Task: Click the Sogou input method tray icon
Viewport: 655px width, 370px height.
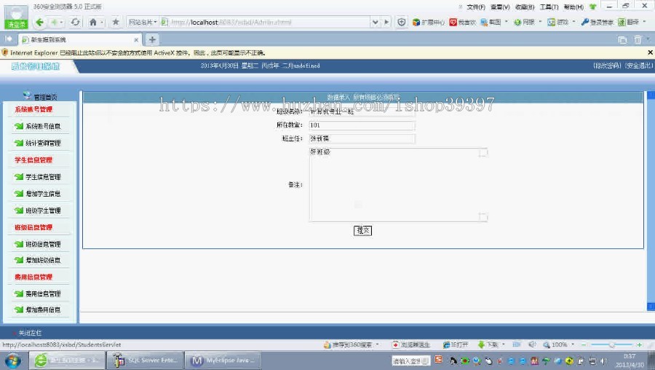Action: tap(438, 359)
